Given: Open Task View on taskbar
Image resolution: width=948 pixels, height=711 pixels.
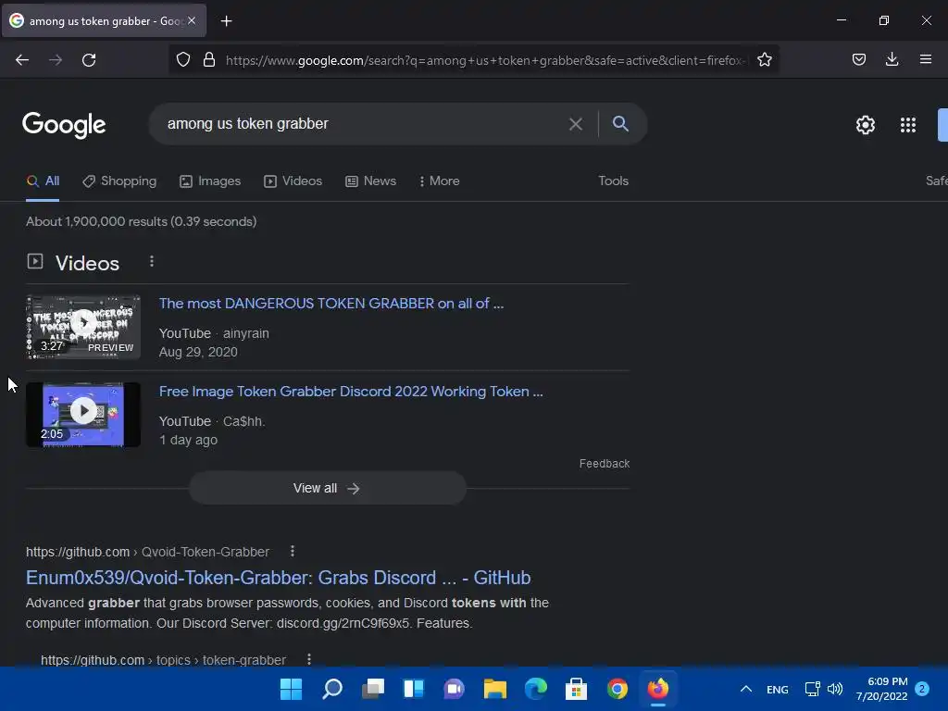Looking at the screenshot, I should 373,689.
